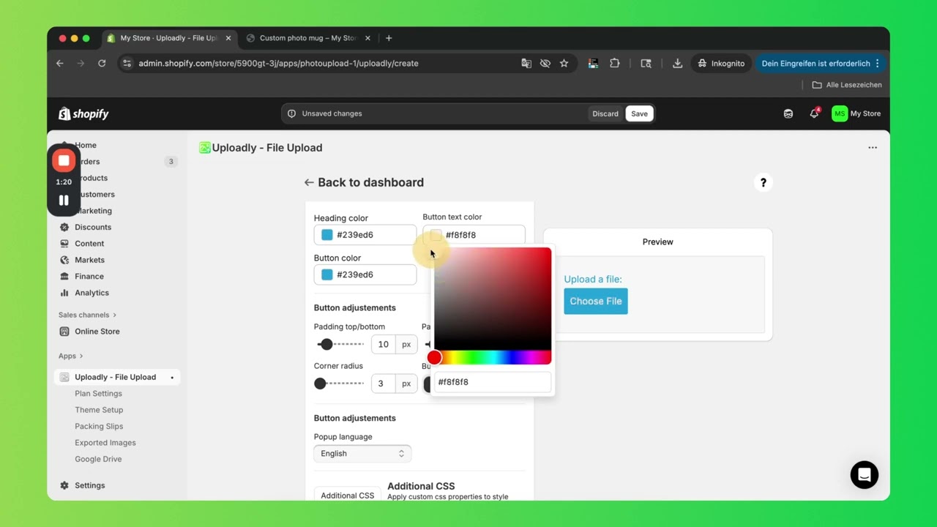
Task: Click the Button color swatch
Action: (x=327, y=274)
